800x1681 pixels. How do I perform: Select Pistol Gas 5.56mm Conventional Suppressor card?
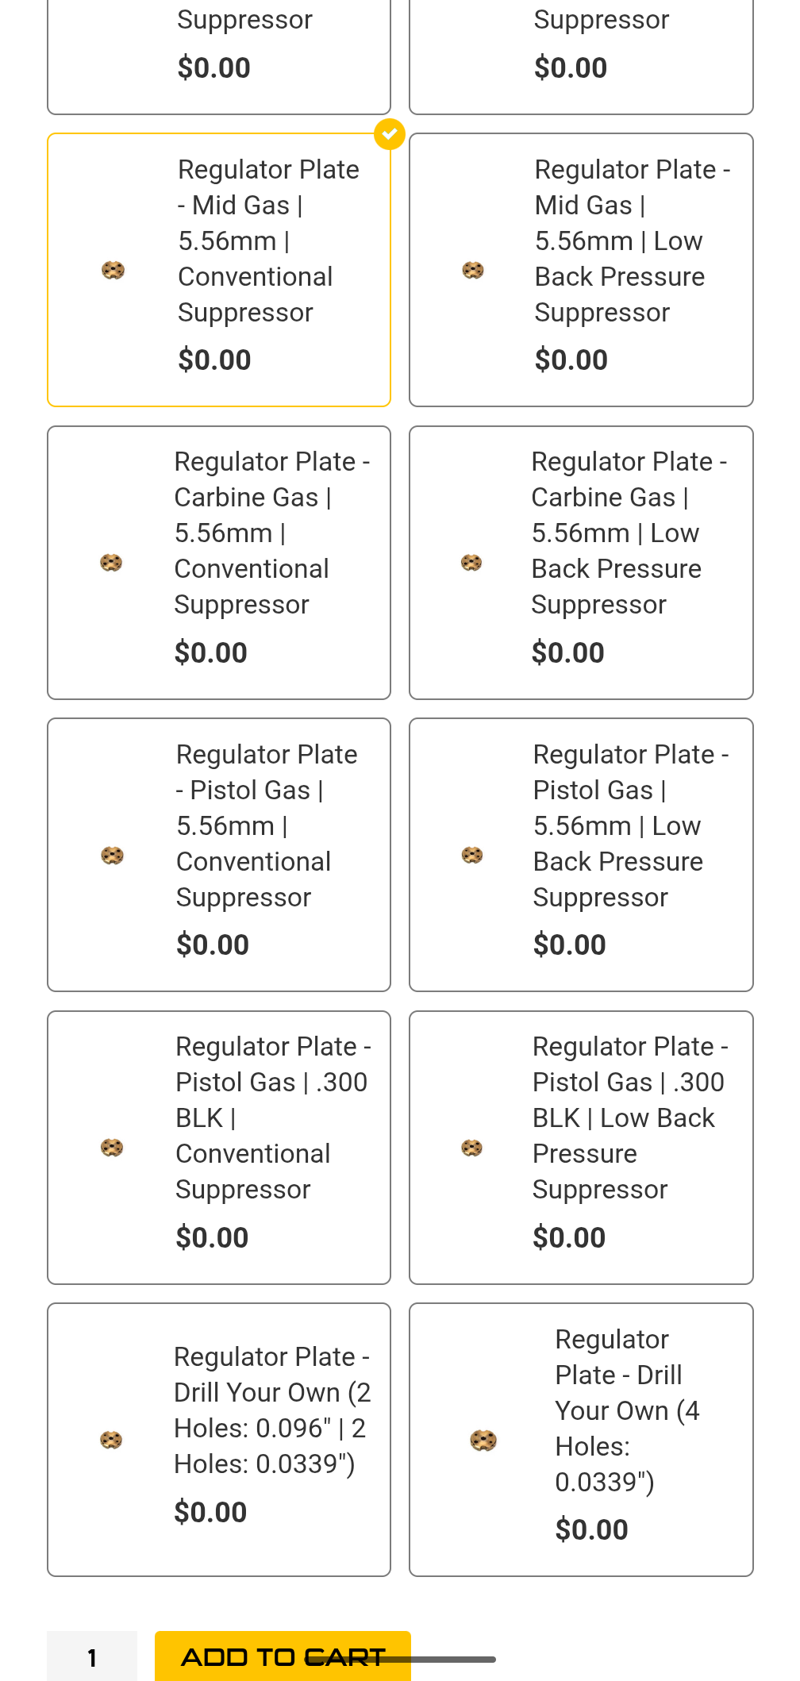coord(219,855)
